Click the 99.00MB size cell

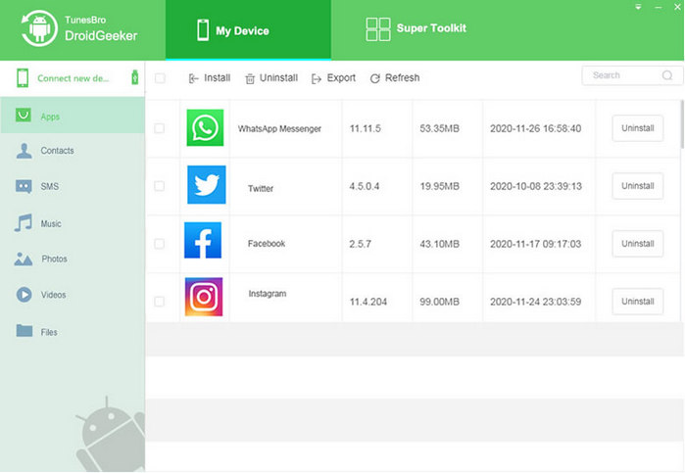click(439, 302)
